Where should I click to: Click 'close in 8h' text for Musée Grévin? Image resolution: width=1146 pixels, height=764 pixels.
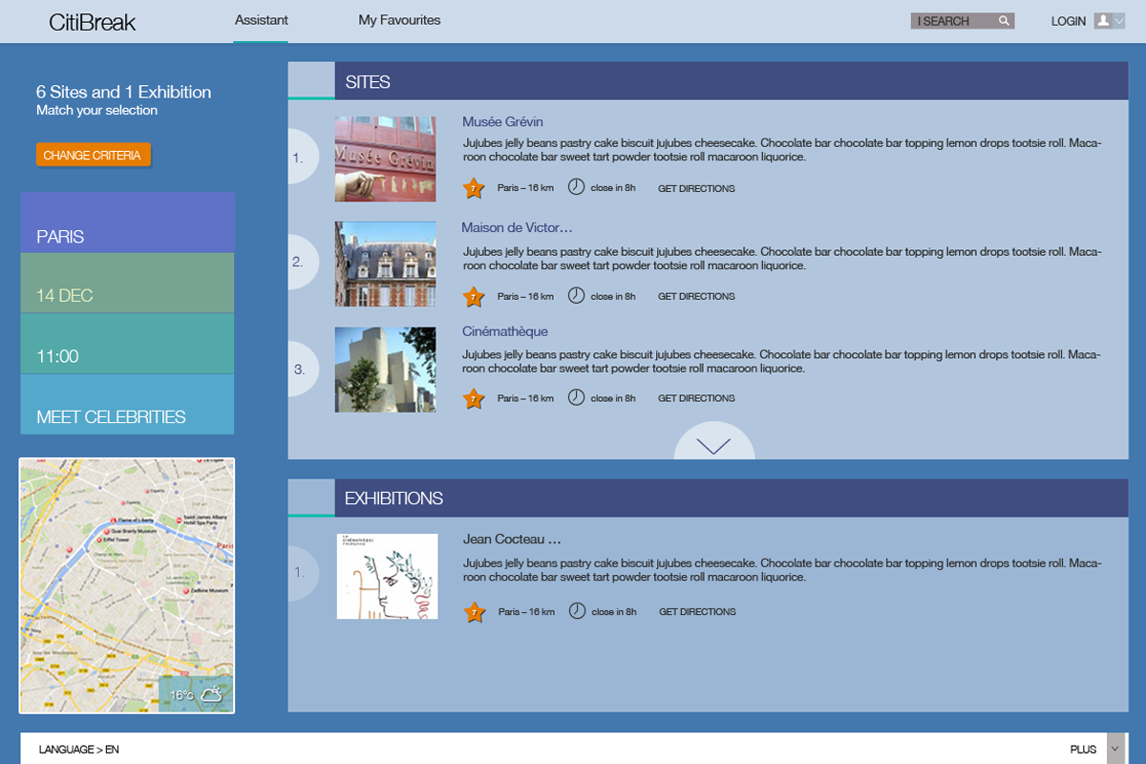tap(613, 188)
